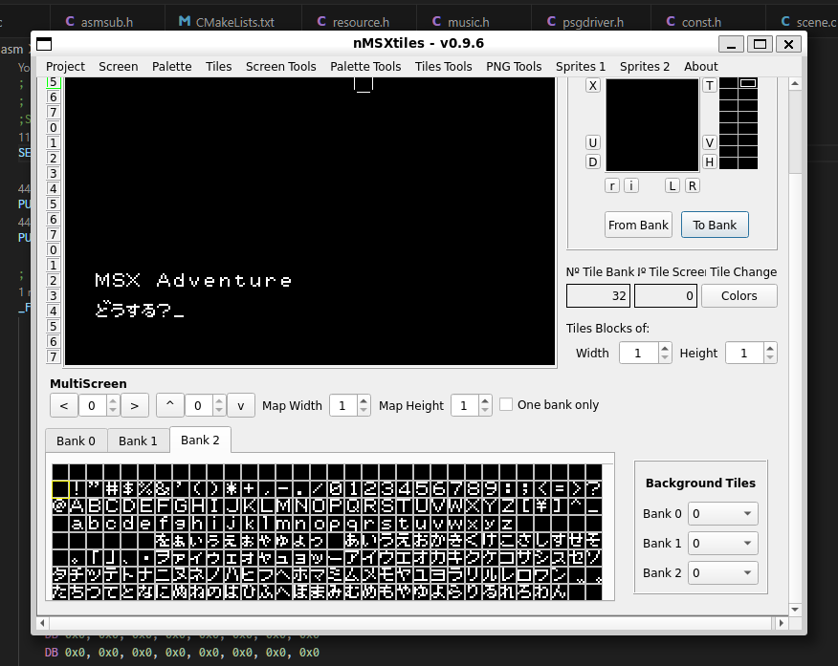Switch to the Bank 0 tab
The width and height of the screenshot is (838, 666).
coord(76,440)
